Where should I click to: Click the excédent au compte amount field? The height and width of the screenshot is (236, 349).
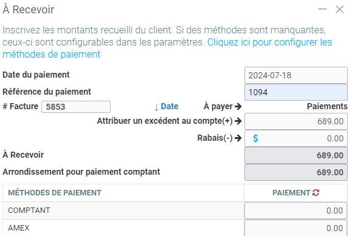(296, 121)
